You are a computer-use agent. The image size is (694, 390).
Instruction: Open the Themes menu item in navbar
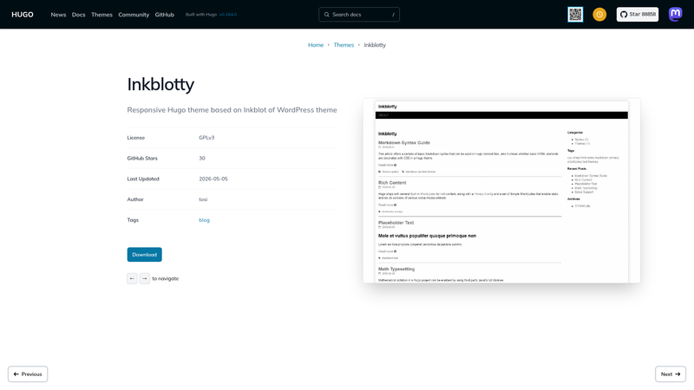101,15
